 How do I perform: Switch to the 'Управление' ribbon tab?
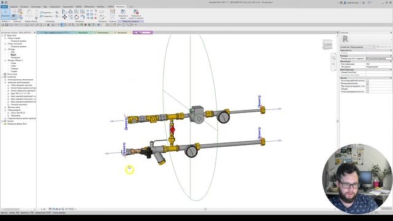(x=55, y=7)
